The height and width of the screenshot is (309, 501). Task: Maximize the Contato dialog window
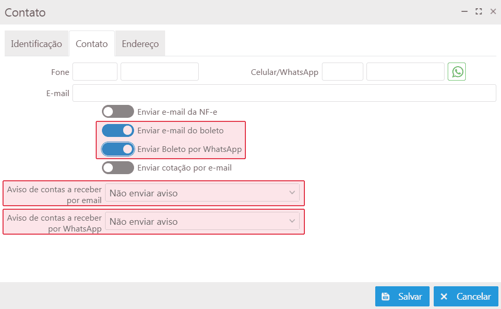point(479,11)
